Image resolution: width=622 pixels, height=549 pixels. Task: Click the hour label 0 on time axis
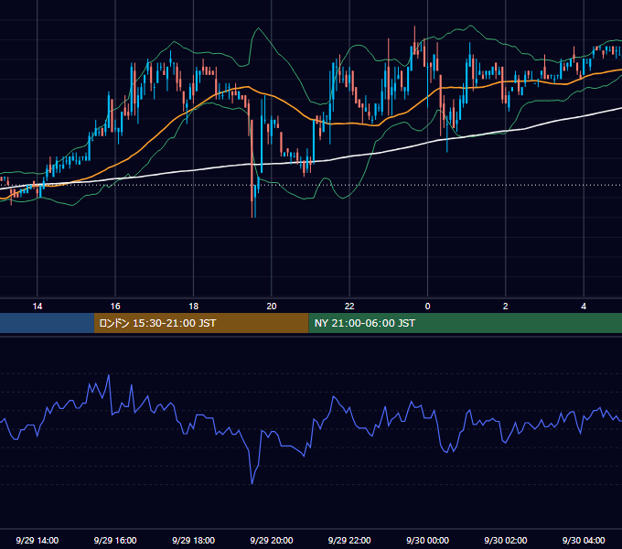pyautogui.click(x=427, y=307)
